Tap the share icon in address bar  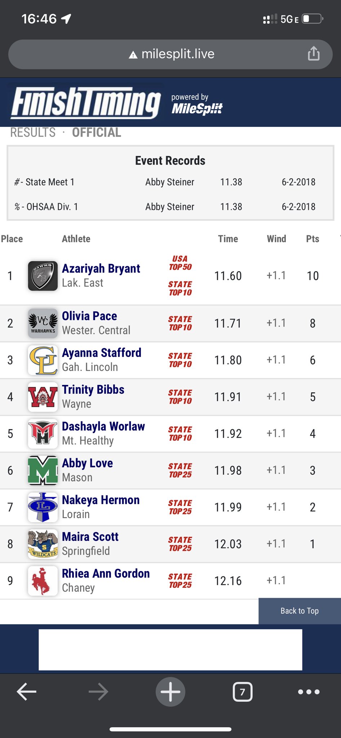(x=314, y=54)
